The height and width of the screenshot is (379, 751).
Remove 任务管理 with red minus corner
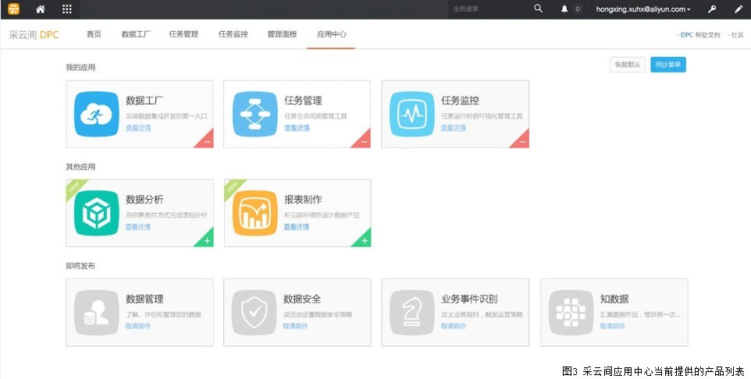pos(364,141)
